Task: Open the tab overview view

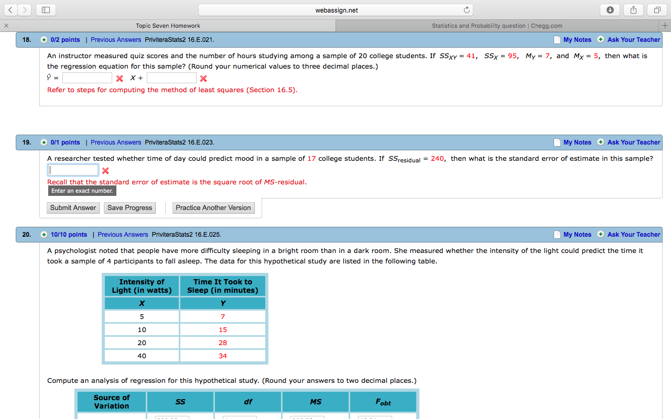Action: pos(656,9)
